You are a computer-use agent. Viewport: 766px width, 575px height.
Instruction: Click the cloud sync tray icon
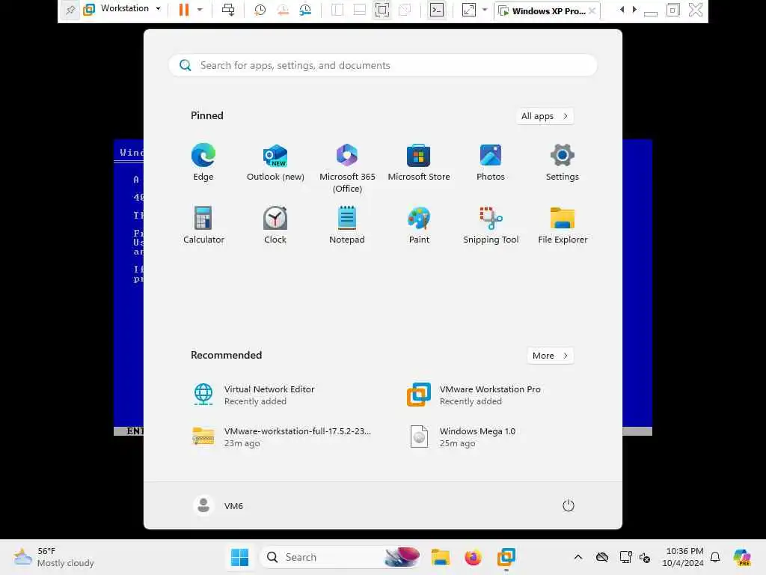[602, 557]
